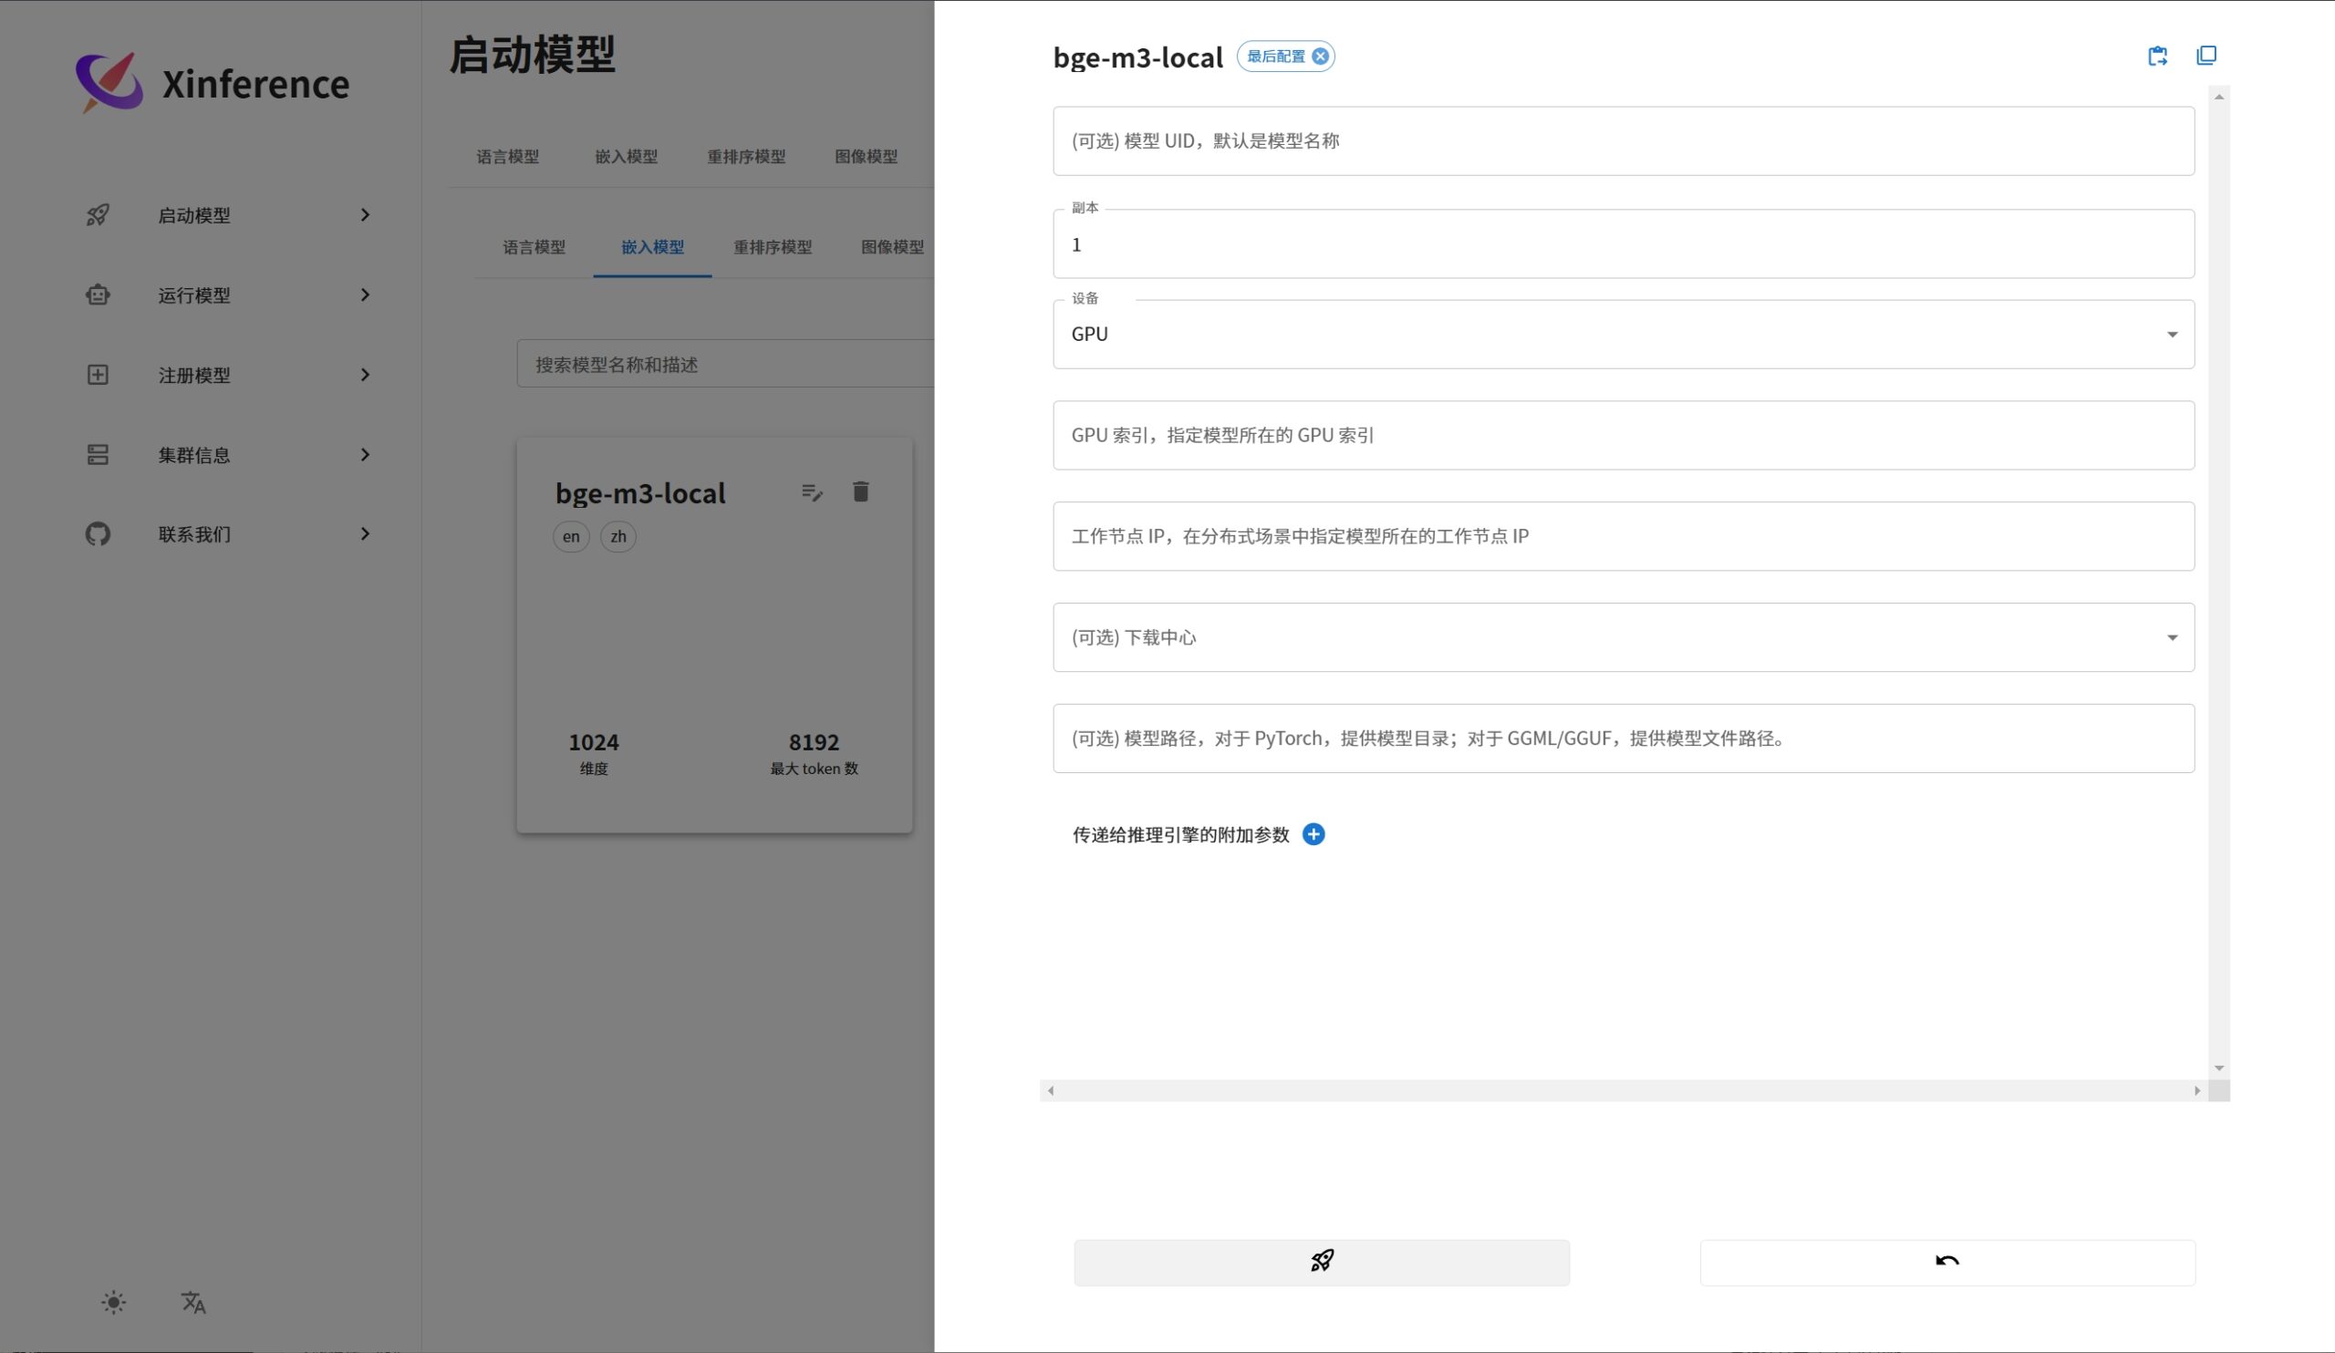Image resolution: width=2335 pixels, height=1353 pixels.
Task: Click the trash icon on bge-m3-local card
Action: 860,491
